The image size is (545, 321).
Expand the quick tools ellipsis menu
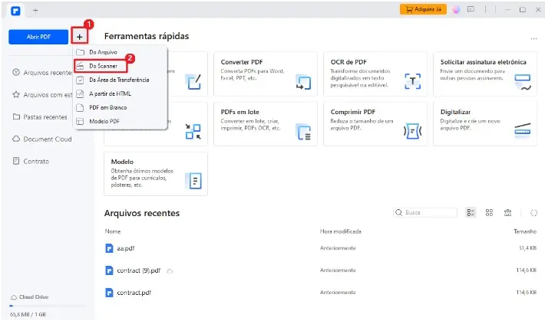point(533,38)
